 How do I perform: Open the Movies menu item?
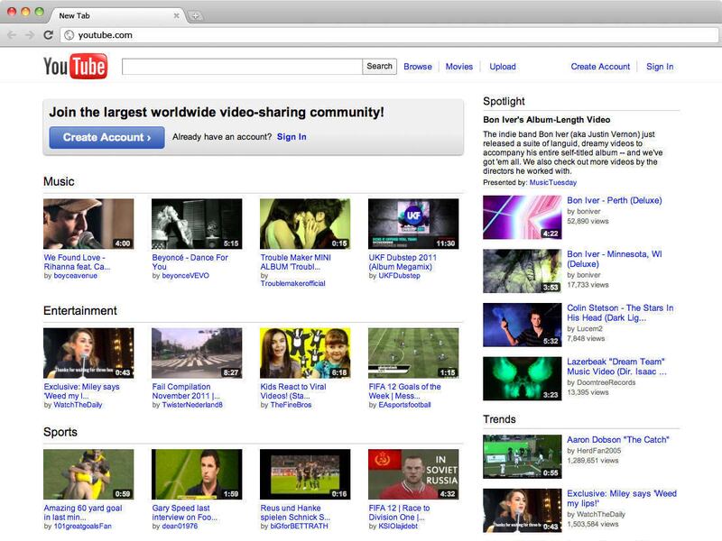(x=458, y=67)
